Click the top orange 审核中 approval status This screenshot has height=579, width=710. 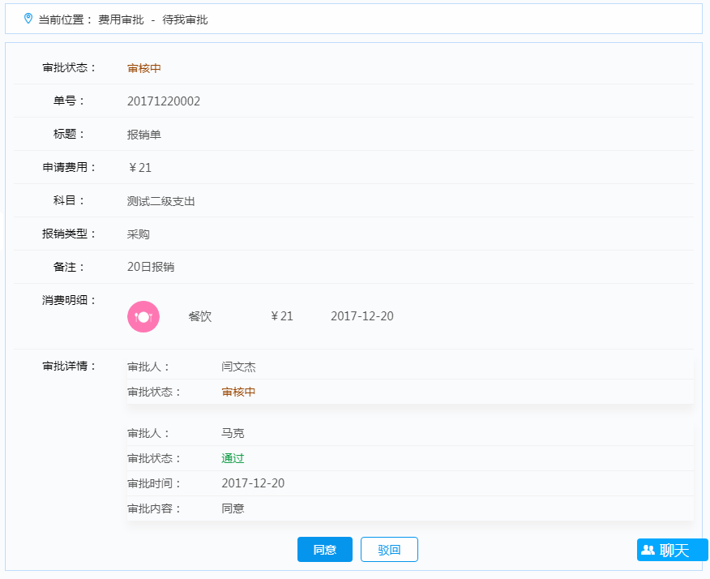tap(144, 68)
